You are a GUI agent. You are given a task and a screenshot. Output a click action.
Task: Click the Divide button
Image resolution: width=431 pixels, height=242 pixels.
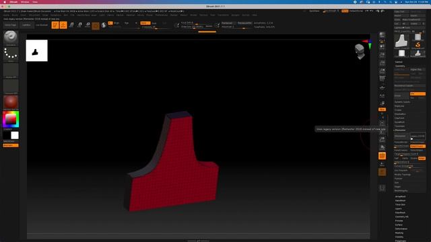pyautogui.click(x=401, y=95)
